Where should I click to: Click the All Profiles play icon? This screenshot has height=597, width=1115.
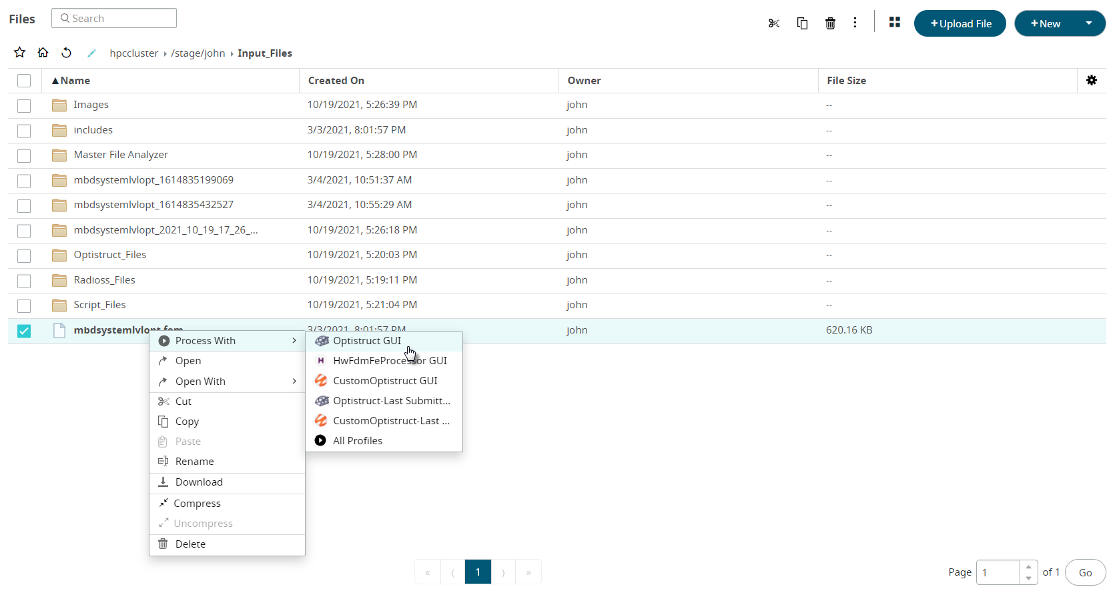click(320, 441)
